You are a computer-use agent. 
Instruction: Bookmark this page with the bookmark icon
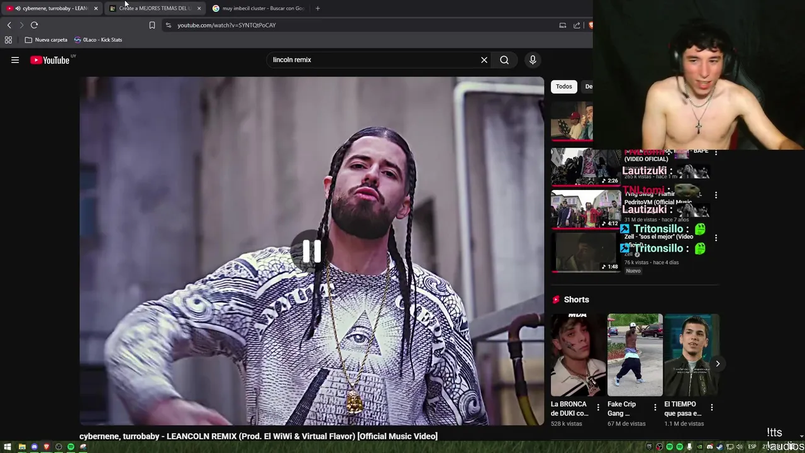coord(152,25)
